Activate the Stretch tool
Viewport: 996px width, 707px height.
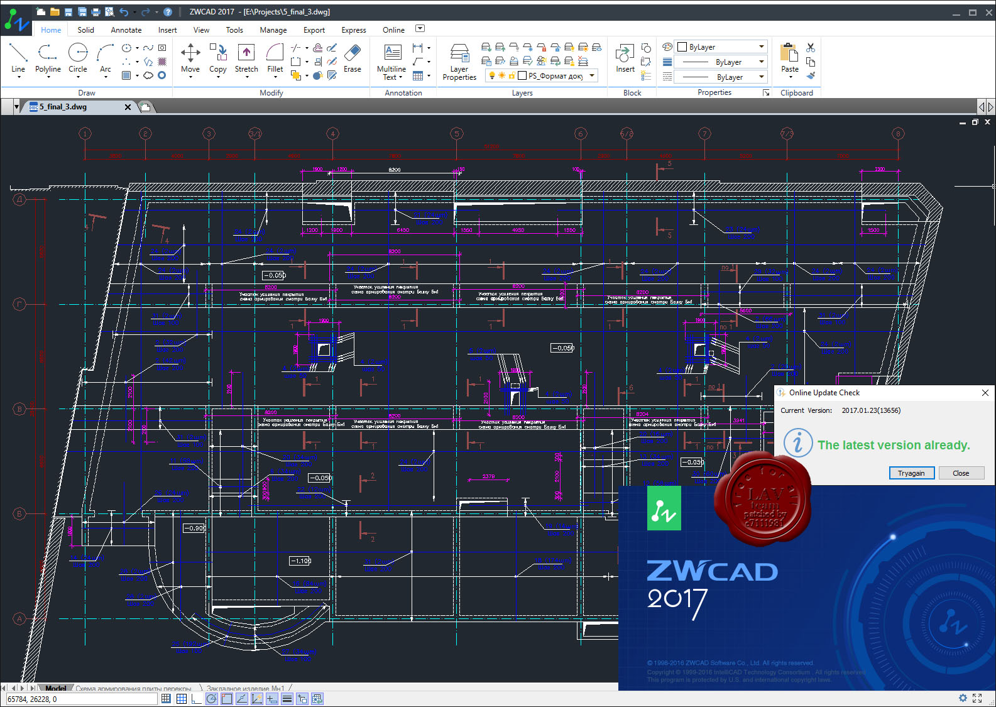pos(246,58)
